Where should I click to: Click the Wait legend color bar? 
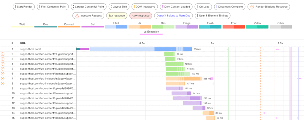tap(22, 27)
